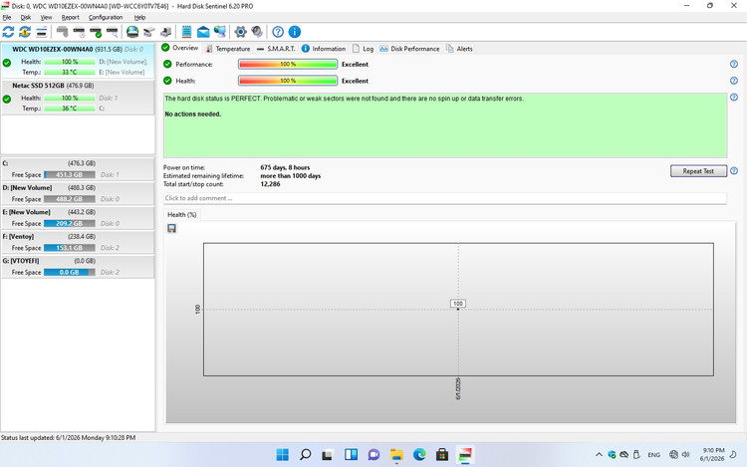
Task: Click the E: free space 209.2 GB bar
Action: [x=70, y=223]
